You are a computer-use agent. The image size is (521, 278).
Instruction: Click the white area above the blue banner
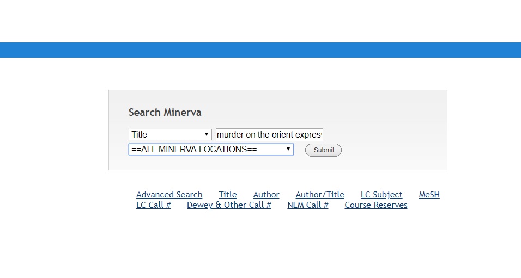(x=260, y=21)
